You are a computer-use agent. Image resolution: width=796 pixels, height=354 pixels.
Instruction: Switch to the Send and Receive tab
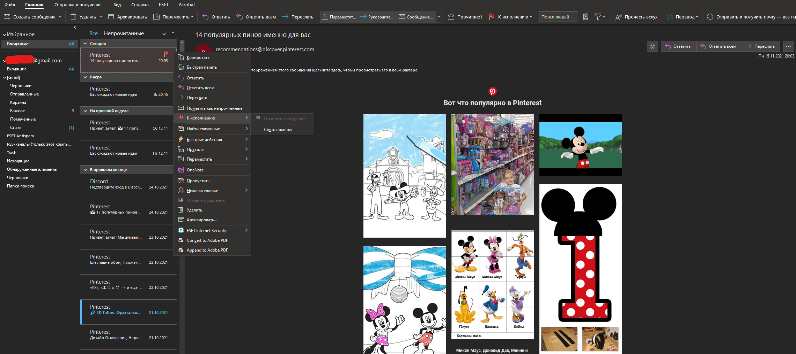coord(78,5)
